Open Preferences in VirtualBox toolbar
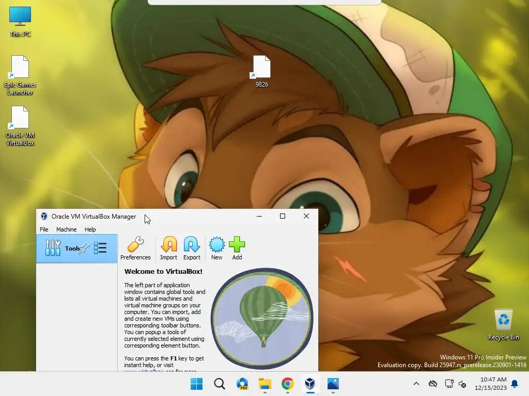529x396 pixels. coord(135,249)
